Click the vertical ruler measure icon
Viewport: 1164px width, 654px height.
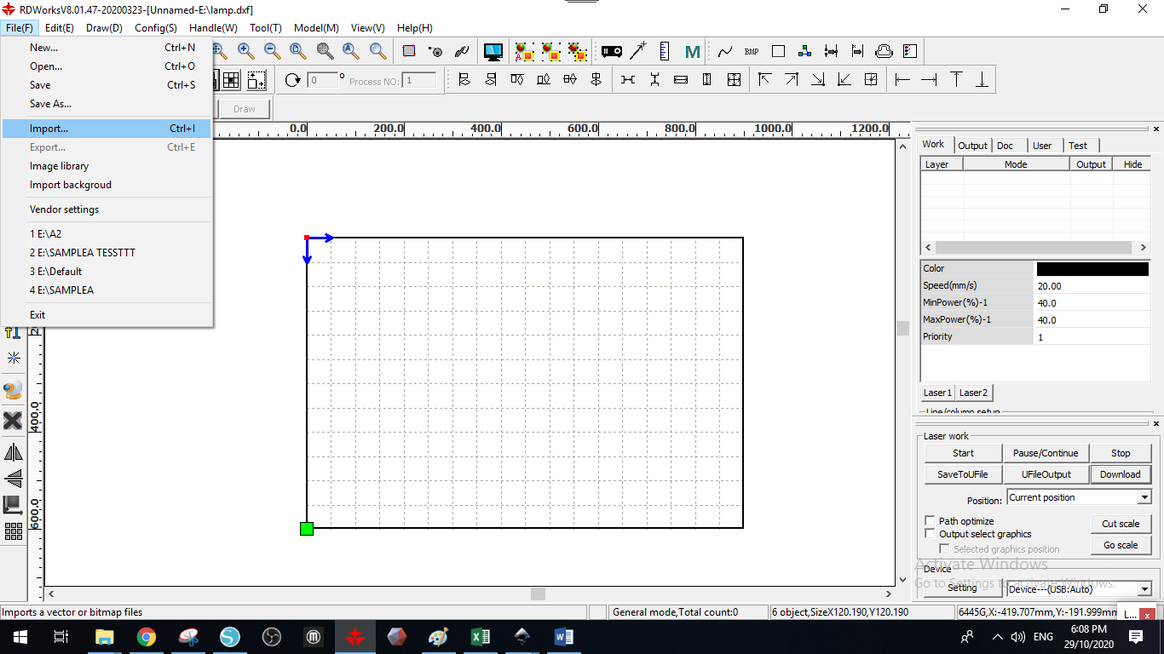pos(665,51)
